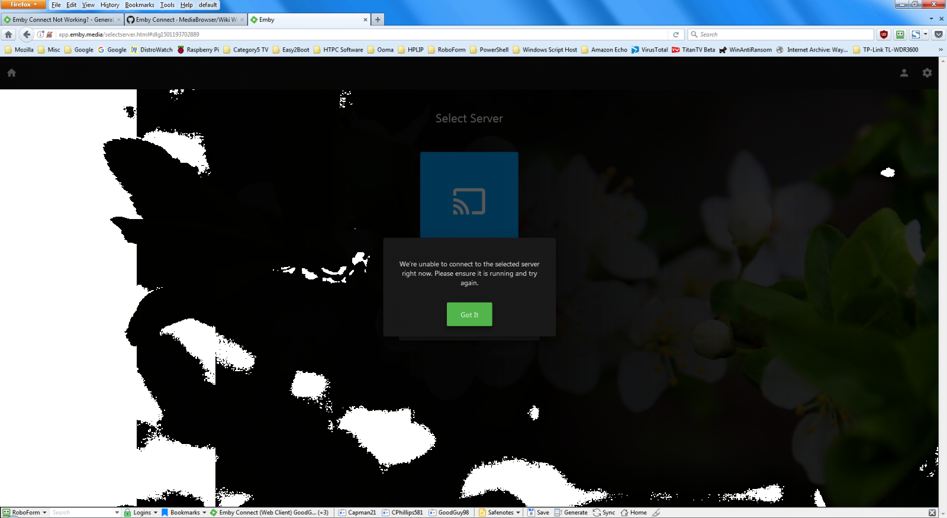The width and height of the screenshot is (947, 518).
Task: Open the File menu
Action: (x=56, y=5)
